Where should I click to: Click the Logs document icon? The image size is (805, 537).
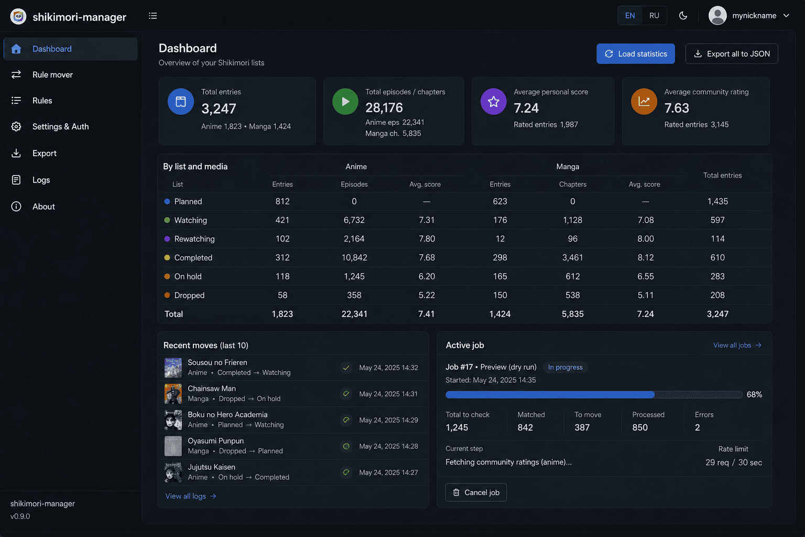[16, 180]
